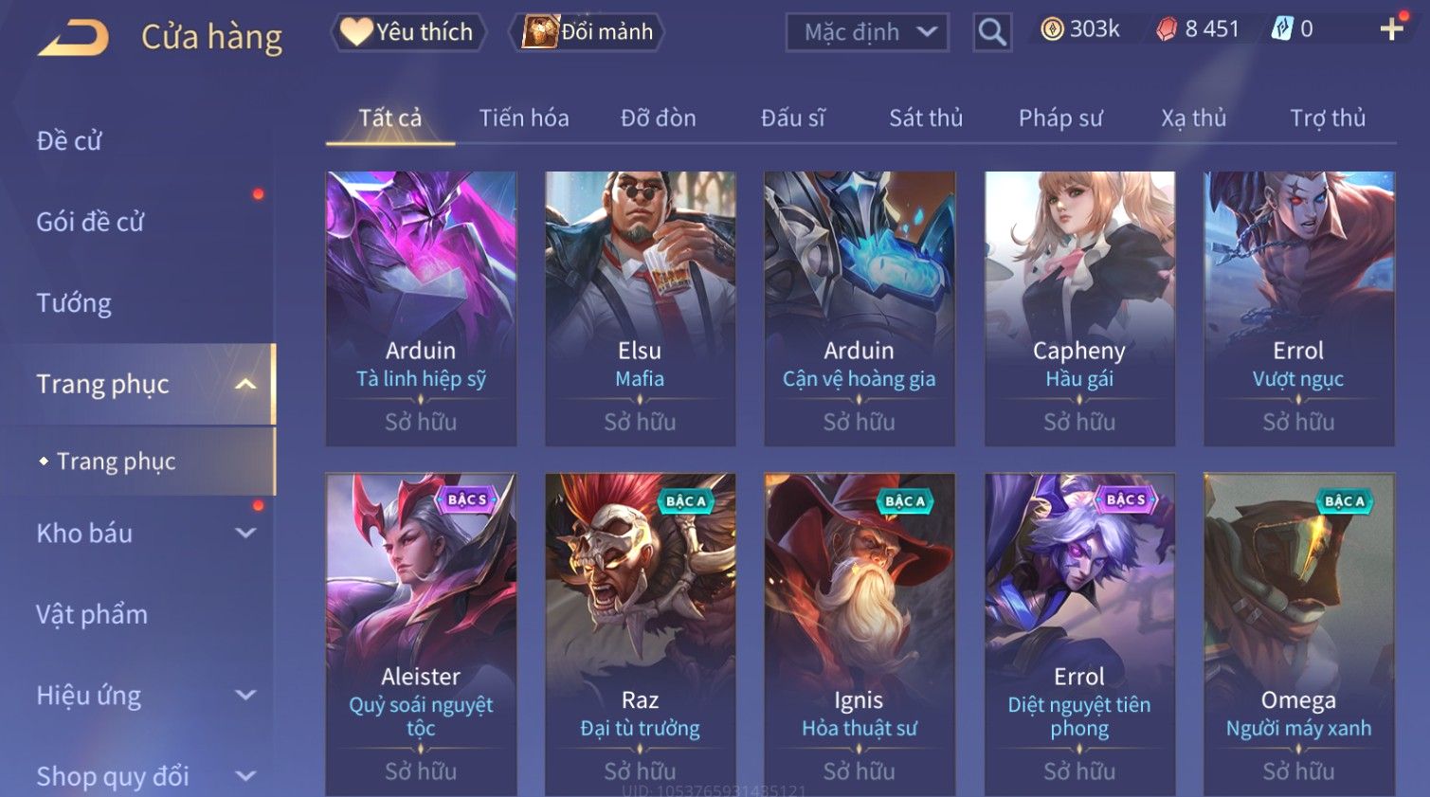
Task: Expand the Hiệu ứng sidebar section
Action: coord(245,695)
